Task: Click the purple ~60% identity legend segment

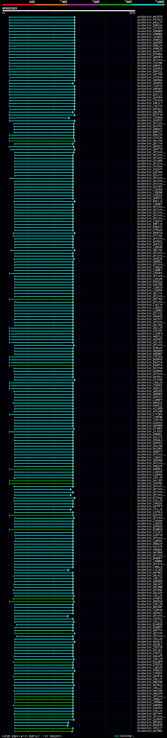Action: 83,5
